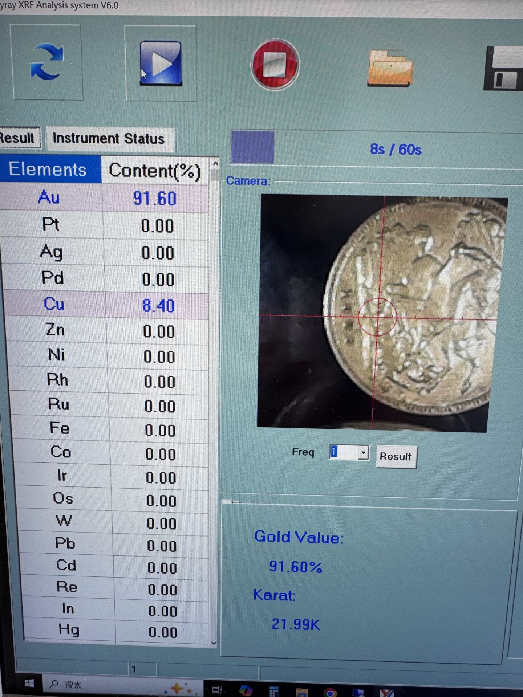Save results with the floppy disk icon

(504, 69)
